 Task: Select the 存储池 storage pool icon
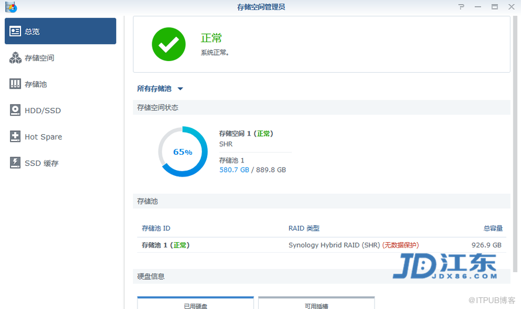[x=15, y=84]
